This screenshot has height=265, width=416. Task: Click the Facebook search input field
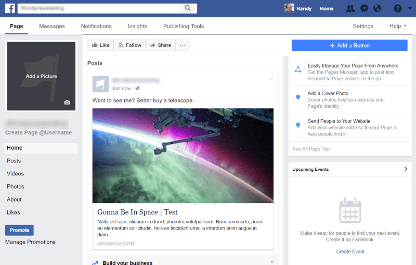pos(99,8)
